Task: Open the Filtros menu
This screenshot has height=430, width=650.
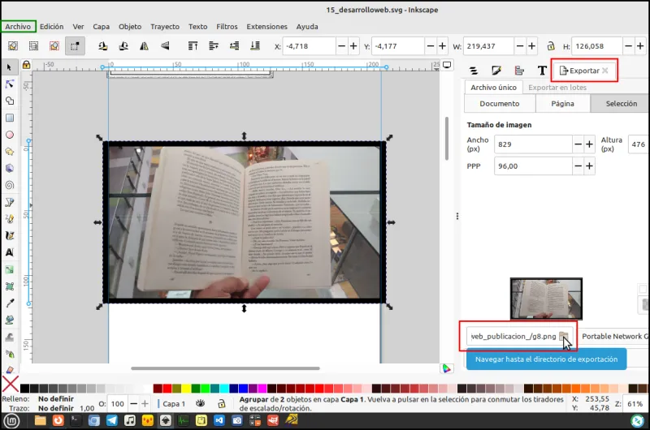Action: coord(227,27)
